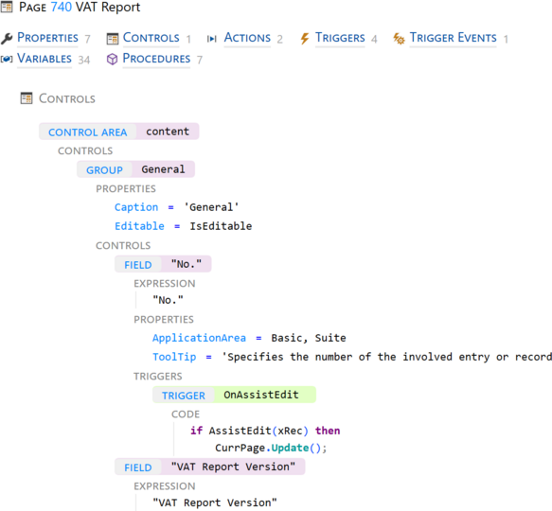Click the Properties wrench icon

click(x=7, y=39)
